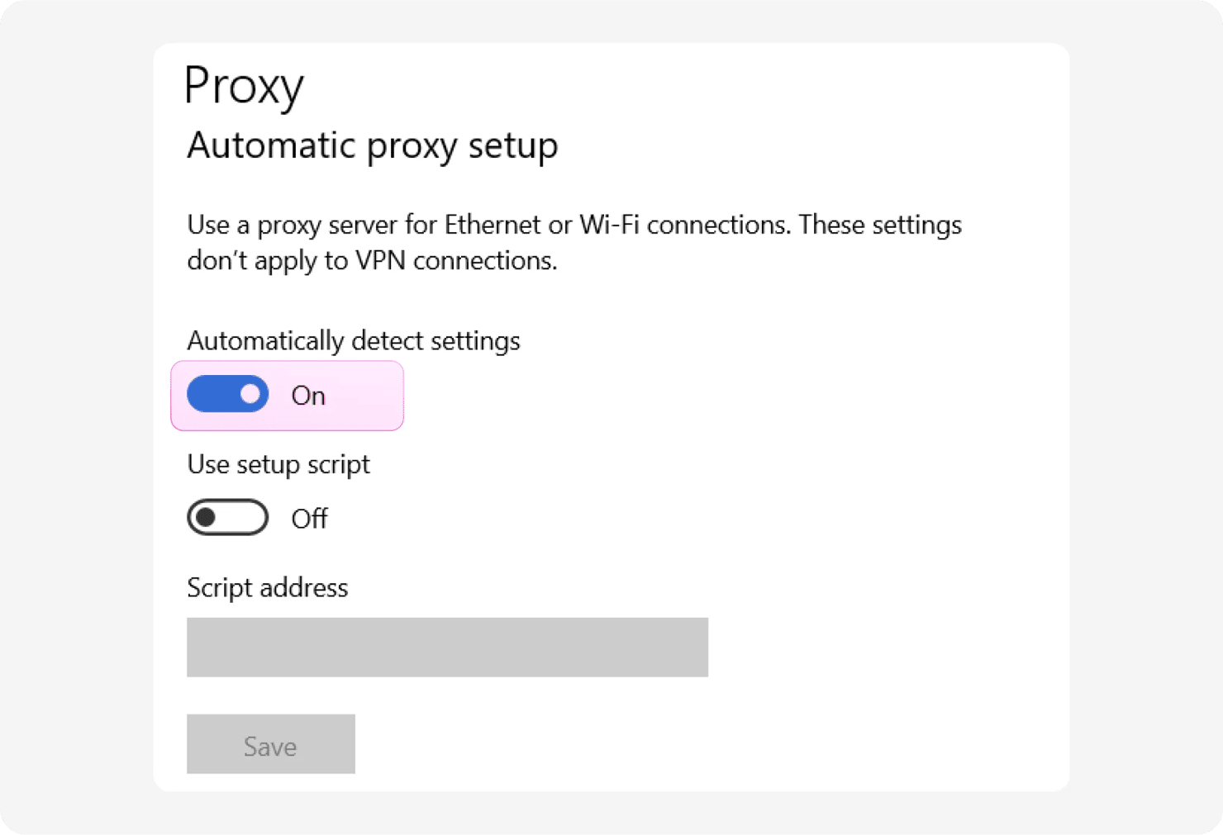1223x835 pixels.
Task: Click the white knob of the blue toggle
Action: [250, 395]
